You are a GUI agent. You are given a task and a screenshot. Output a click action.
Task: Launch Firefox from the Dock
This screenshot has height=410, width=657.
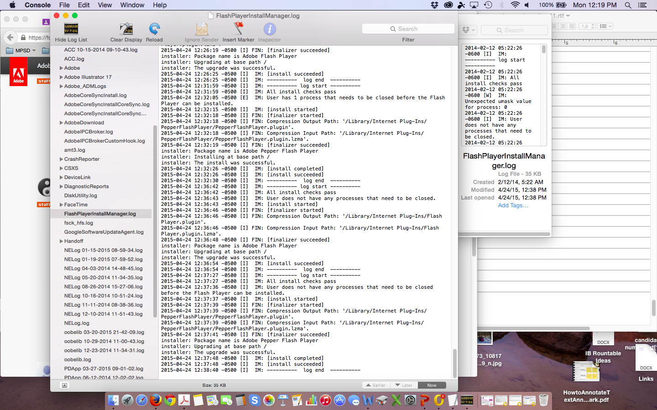click(x=156, y=400)
